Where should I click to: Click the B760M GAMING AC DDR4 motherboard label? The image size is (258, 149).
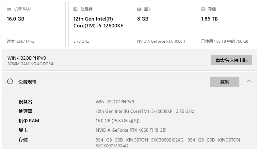pos(30,64)
